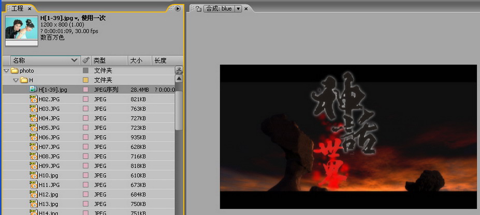Click the H folder icon
The height and width of the screenshot is (215, 480).
[x=24, y=80]
